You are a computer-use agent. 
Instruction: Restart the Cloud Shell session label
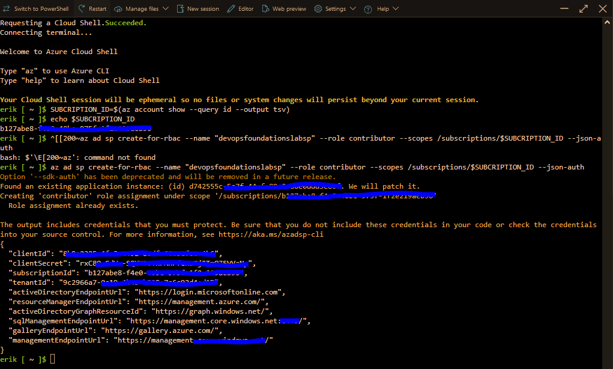[x=97, y=8]
